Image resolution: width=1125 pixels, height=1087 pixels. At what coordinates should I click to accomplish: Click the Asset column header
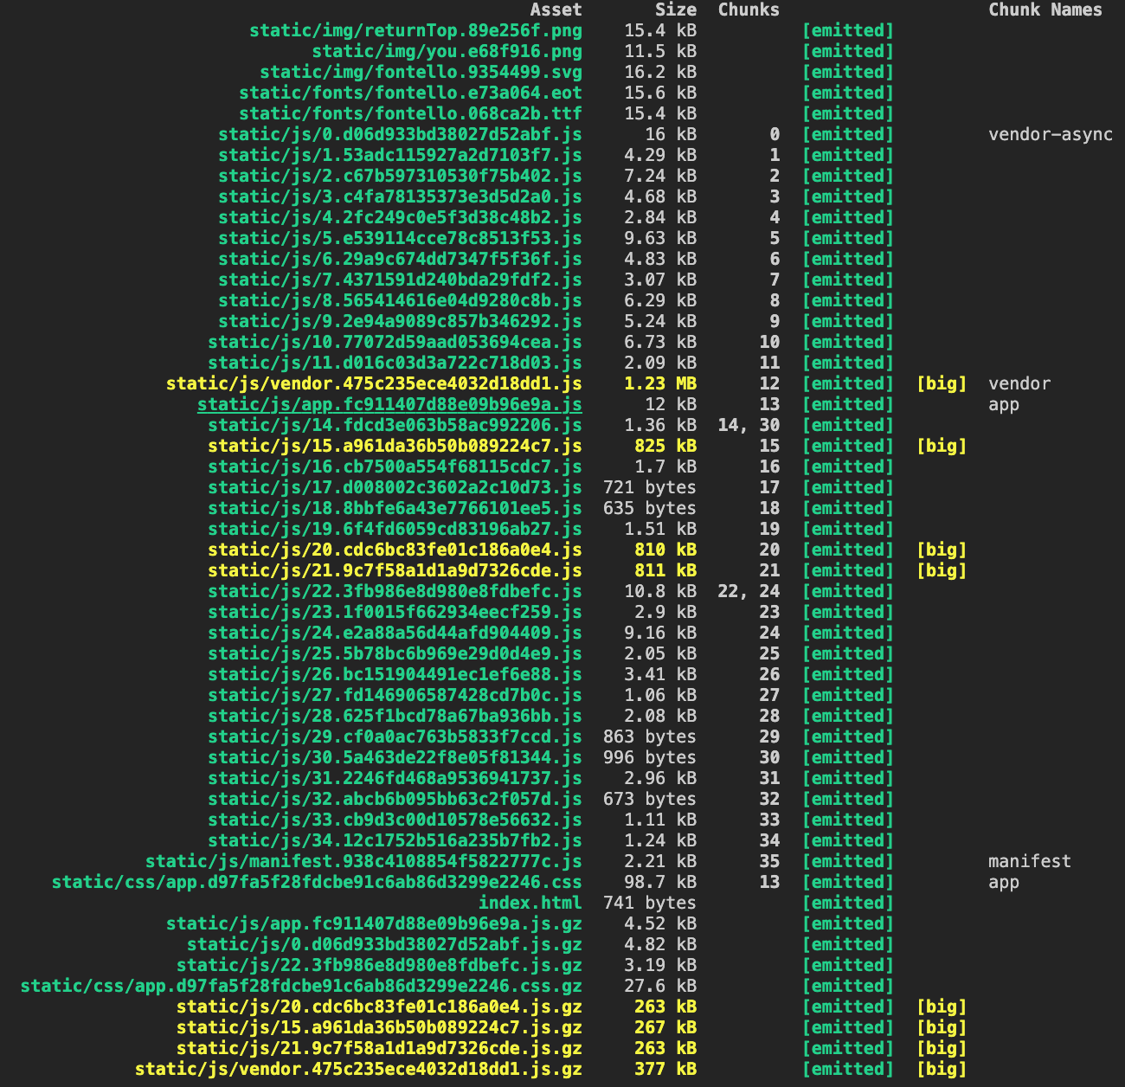556,10
